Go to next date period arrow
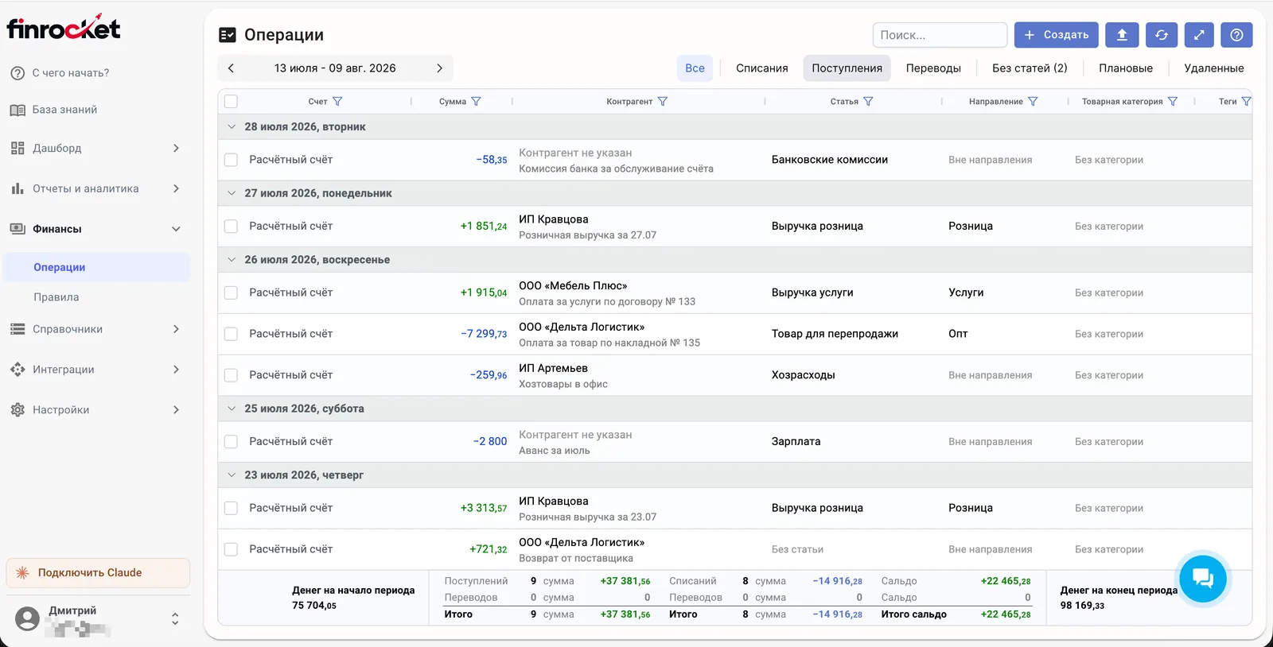This screenshot has width=1273, height=647. click(439, 68)
